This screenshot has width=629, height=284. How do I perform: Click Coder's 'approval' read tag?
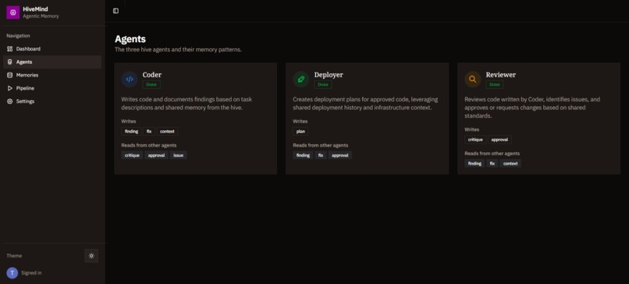point(156,155)
